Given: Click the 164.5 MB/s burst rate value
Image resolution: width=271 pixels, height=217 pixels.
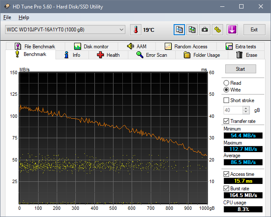Looking at the screenshot, I should [x=243, y=195].
